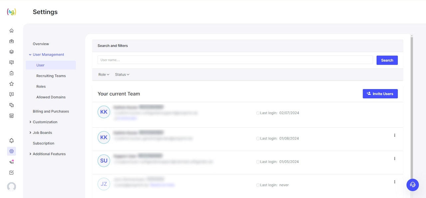Open three-dot menu for JZ user row
This screenshot has height=198, width=426.
click(x=395, y=182)
